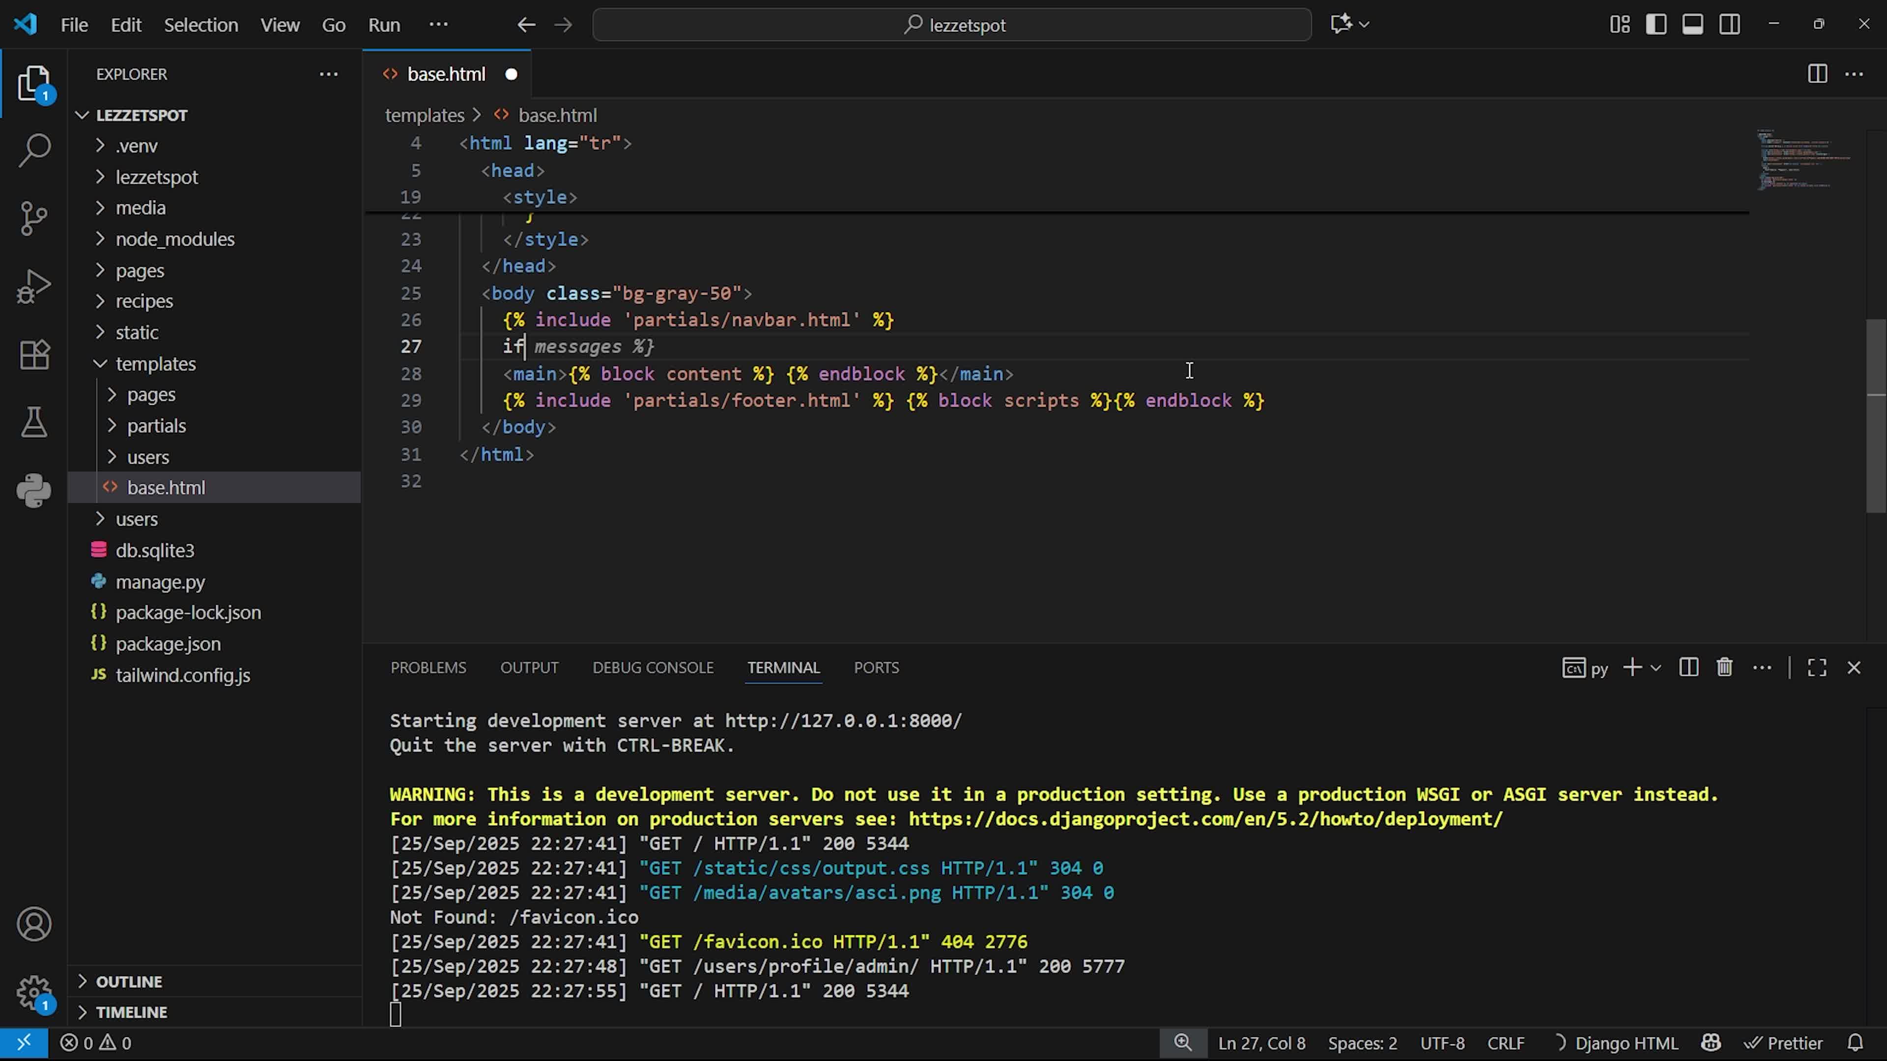Expand the partials folder under templates
1887x1061 pixels.
[x=156, y=425]
